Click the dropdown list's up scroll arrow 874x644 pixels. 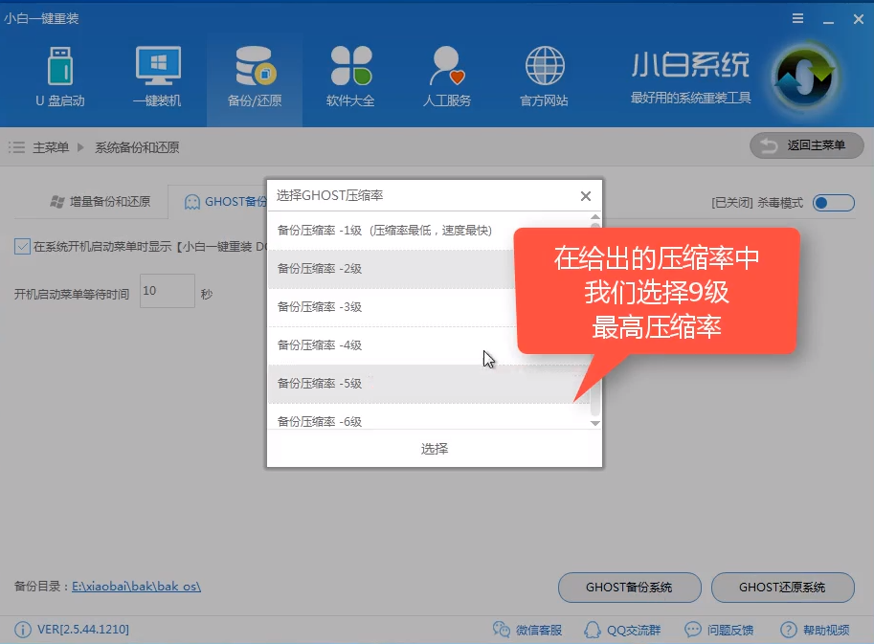[x=594, y=218]
